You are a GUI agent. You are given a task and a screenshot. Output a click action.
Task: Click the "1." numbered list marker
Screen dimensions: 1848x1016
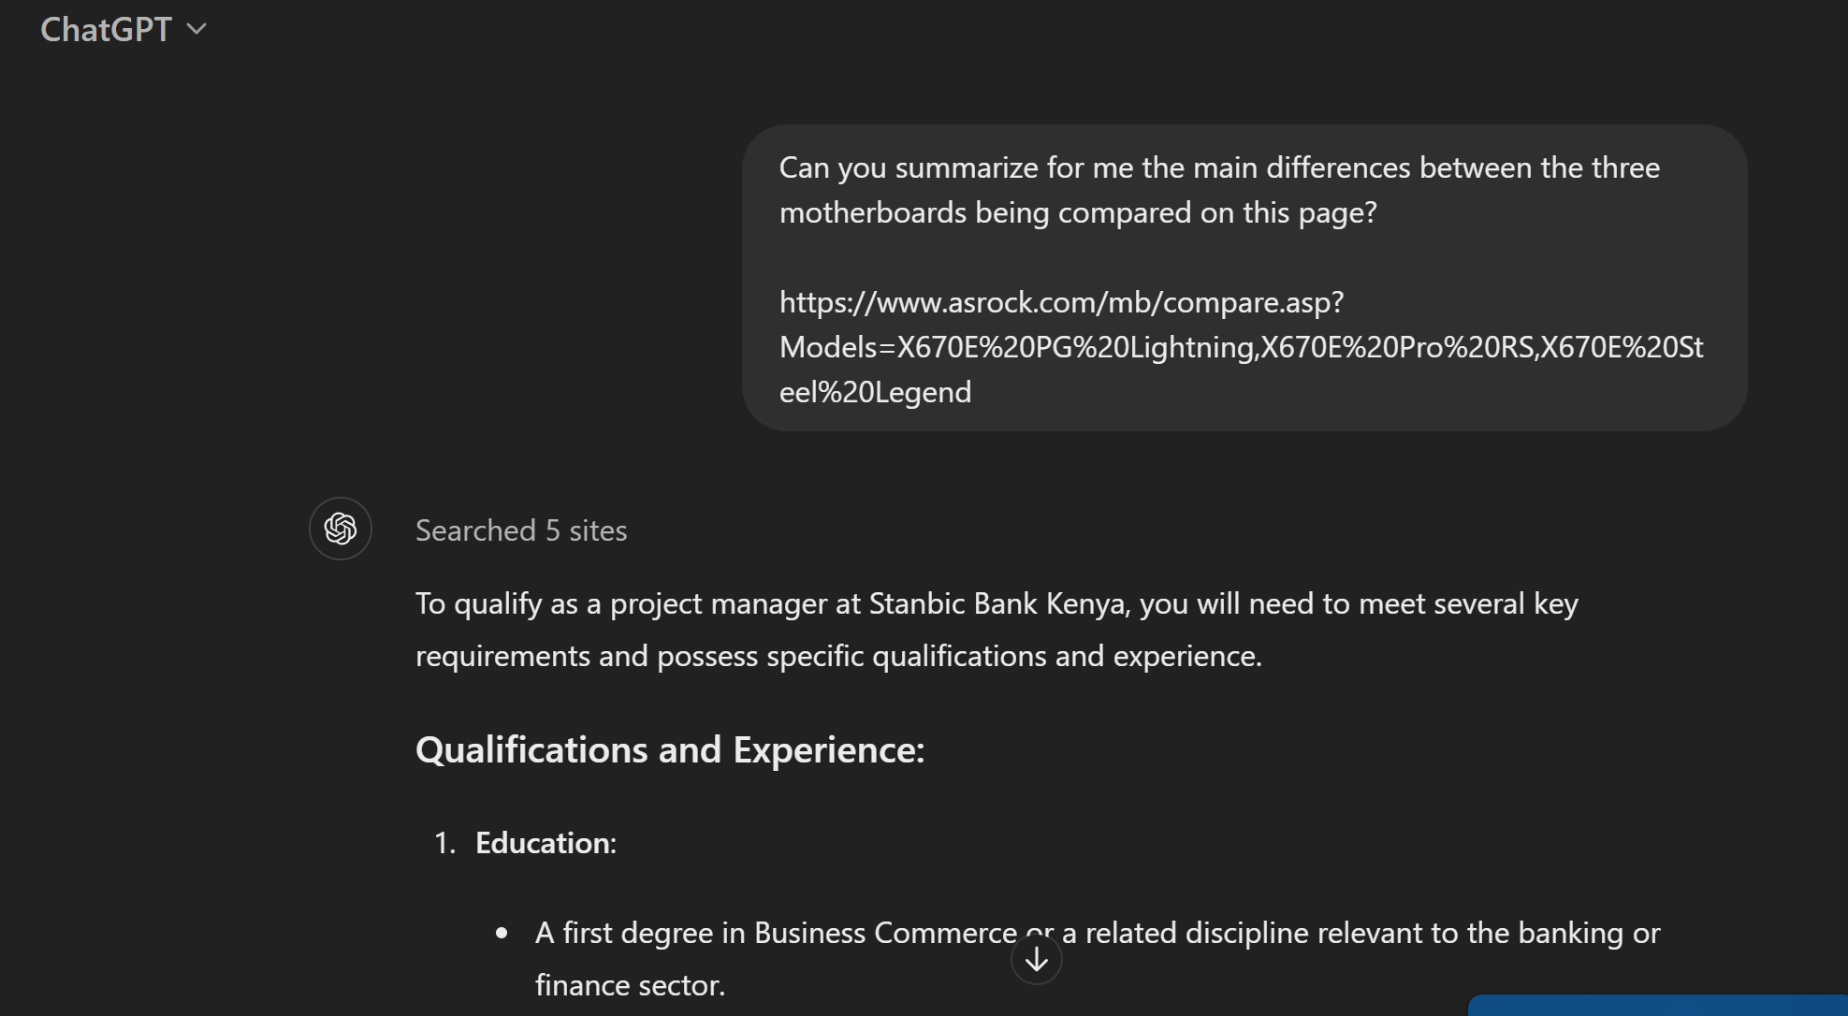[x=444, y=843]
